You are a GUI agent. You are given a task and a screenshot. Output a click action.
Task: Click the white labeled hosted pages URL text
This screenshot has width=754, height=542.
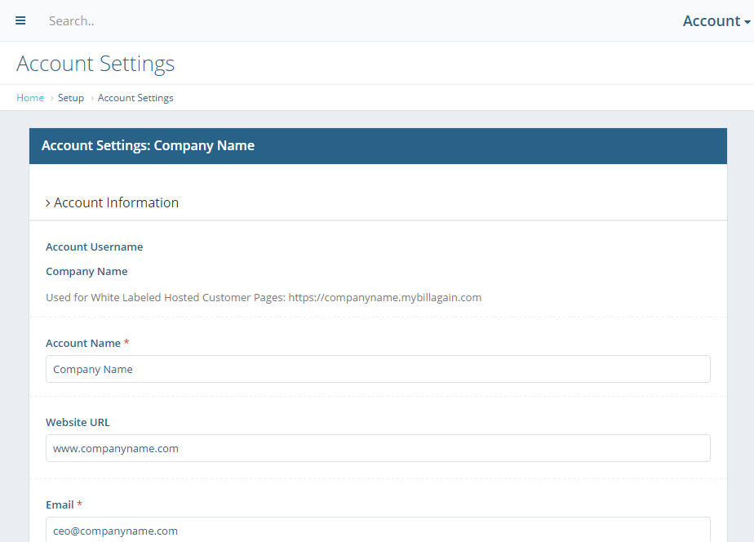click(384, 297)
